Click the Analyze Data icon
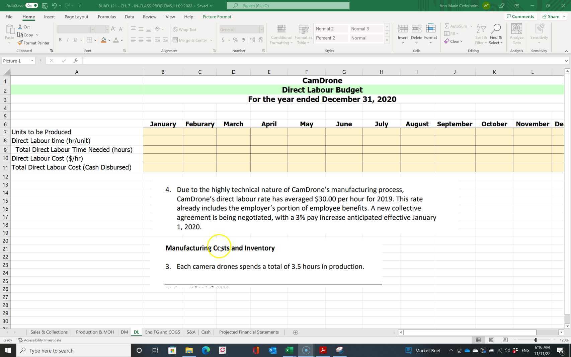 (x=516, y=29)
